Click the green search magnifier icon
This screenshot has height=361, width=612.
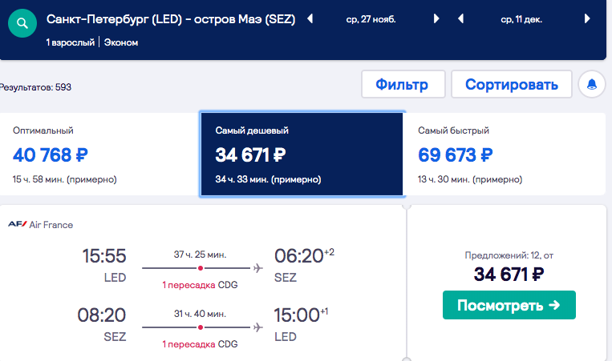coord(22,23)
